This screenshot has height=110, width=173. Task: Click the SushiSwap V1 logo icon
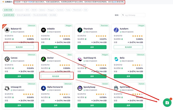(x=80, y=59)
